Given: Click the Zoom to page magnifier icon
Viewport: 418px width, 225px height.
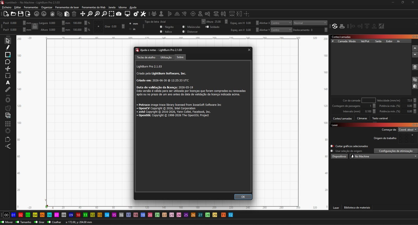Looking at the screenshot, I should click(90, 14).
